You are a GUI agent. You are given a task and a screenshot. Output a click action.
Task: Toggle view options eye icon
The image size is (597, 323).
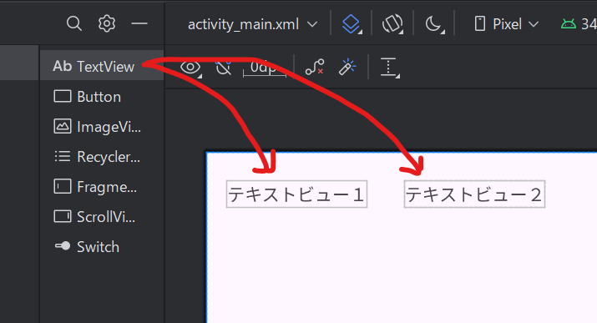point(190,68)
